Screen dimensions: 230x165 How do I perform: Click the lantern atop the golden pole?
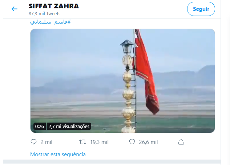127,46
